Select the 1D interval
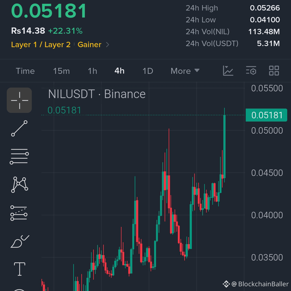Screen dimensions: 291x291 click(x=148, y=71)
